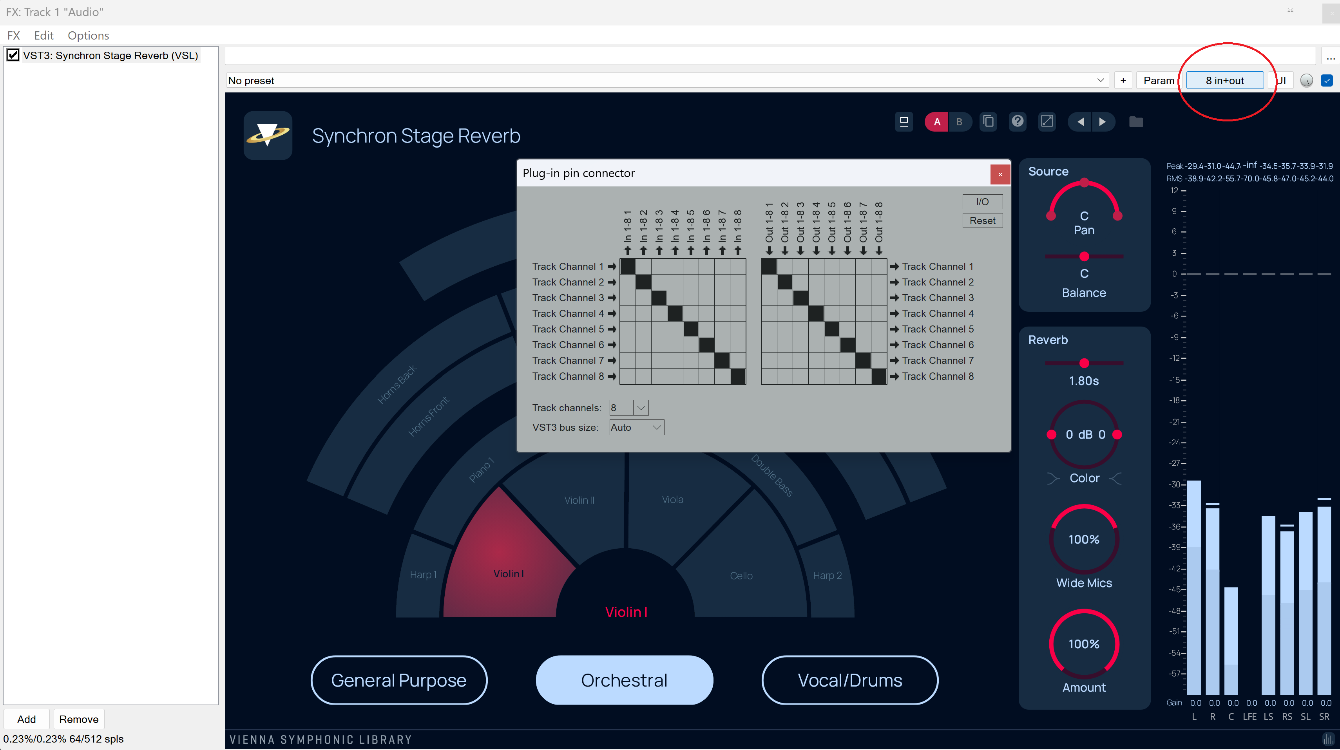Select the Horns Front stage position
Viewport: 1340px width, 750px height.
tap(429, 416)
